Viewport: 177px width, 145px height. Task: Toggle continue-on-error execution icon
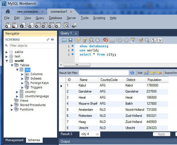[x=106, y=40]
